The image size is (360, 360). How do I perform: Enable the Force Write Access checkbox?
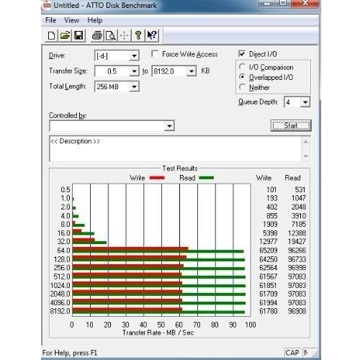pos(155,54)
